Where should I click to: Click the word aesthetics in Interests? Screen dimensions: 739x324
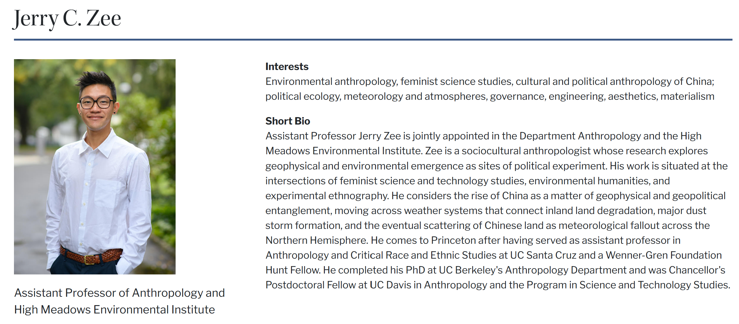coord(632,96)
